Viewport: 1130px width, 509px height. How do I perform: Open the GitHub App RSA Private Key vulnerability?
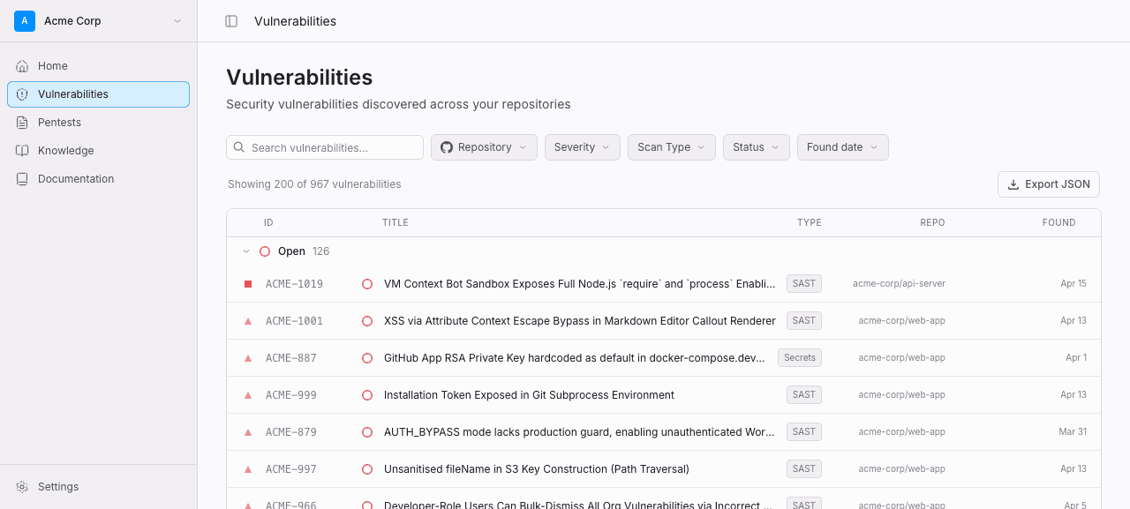tap(575, 358)
